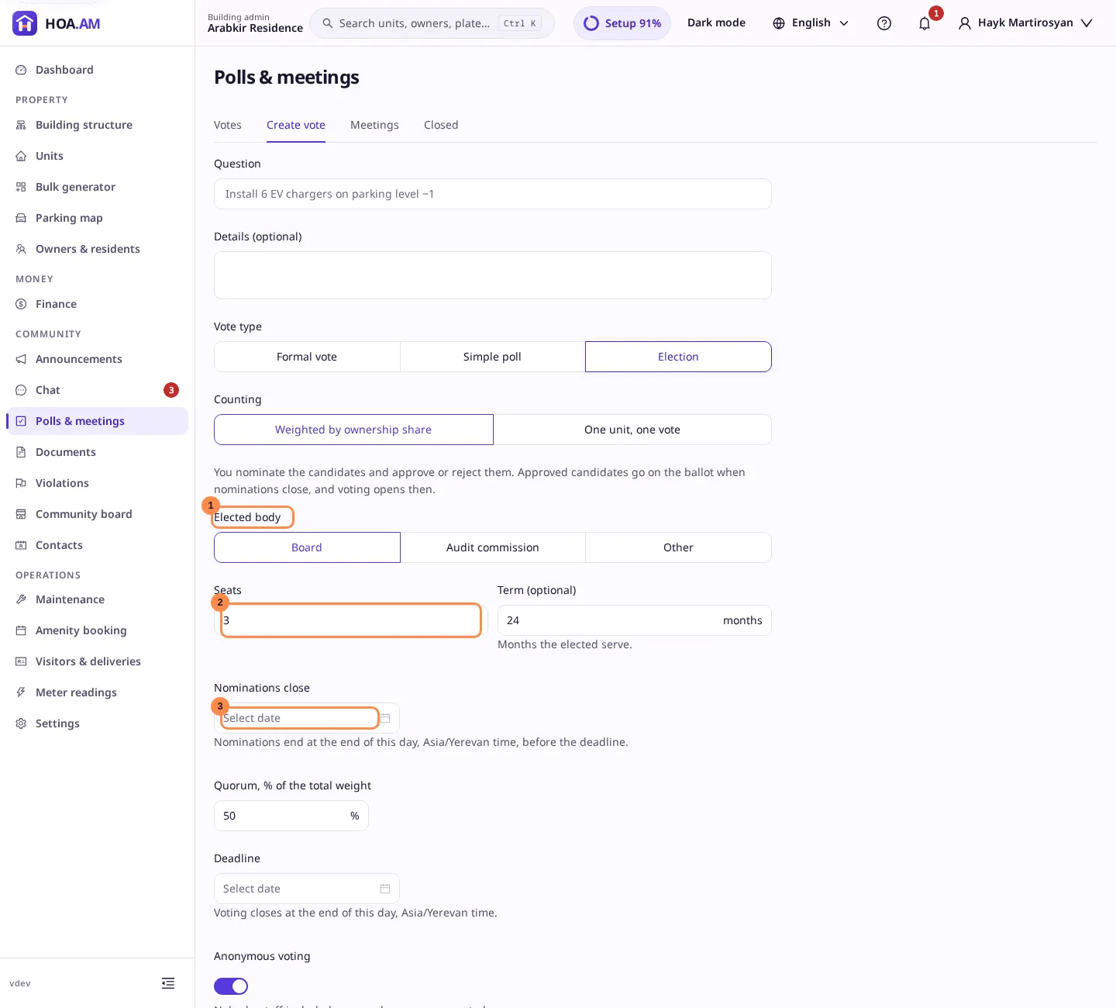Switch to the Meetings tab

coord(374,125)
